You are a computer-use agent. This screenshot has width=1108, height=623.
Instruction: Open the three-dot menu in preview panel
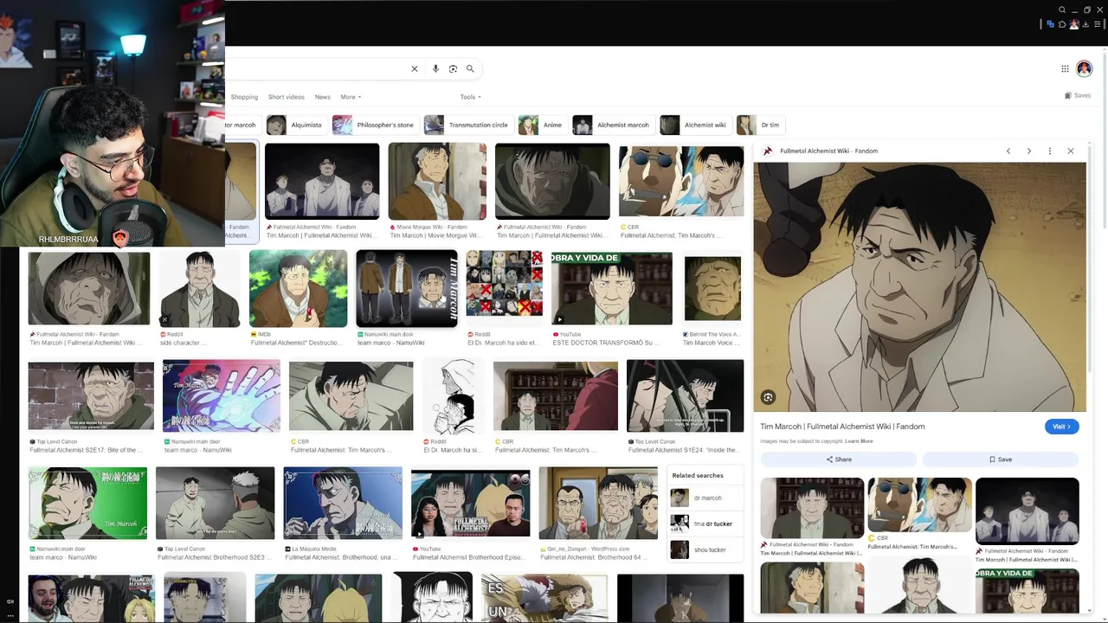pos(1050,151)
